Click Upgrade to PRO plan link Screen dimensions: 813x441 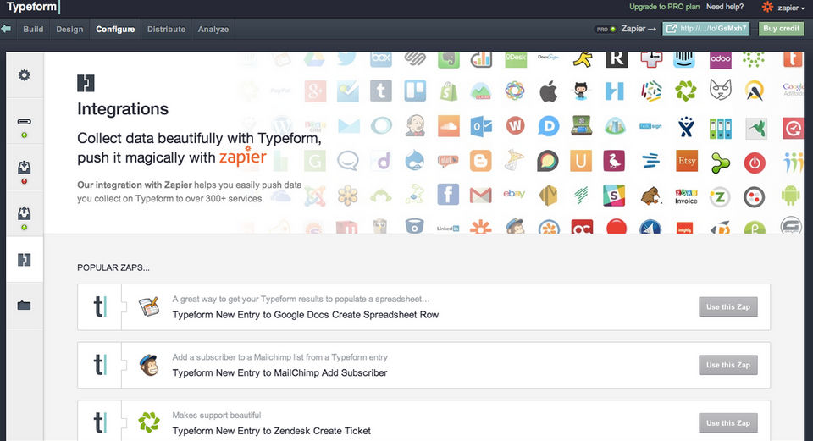click(x=664, y=7)
